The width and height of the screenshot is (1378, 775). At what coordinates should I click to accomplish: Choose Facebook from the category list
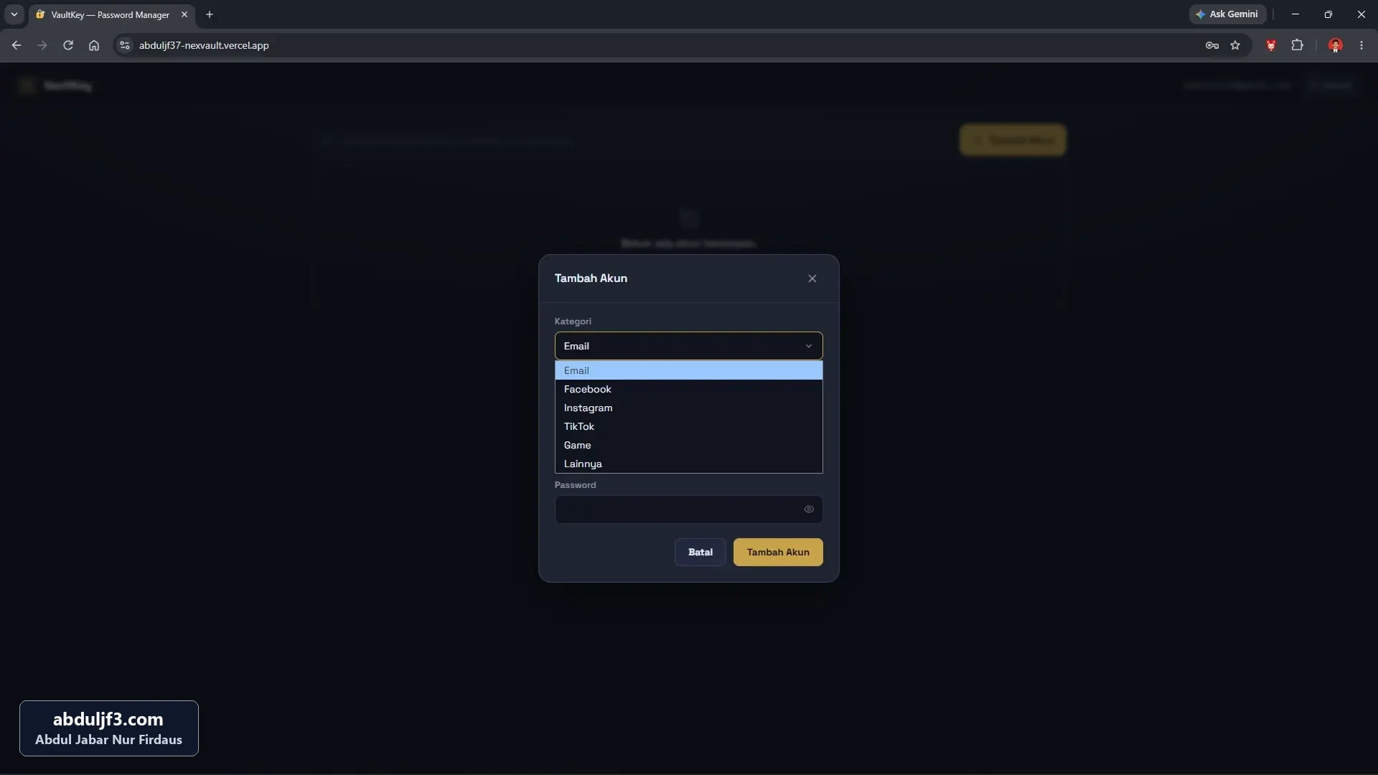[x=688, y=389]
